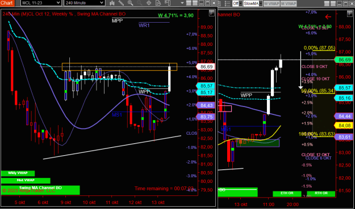Click the CLOSE 12 OKT label
The height and width of the screenshot is (209, 355).
315,155
